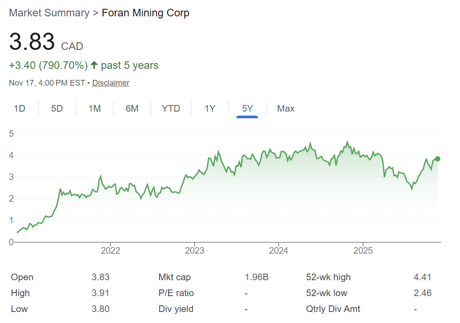Click the 2022 label on the timeline
460x323 pixels.
pos(110,251)
